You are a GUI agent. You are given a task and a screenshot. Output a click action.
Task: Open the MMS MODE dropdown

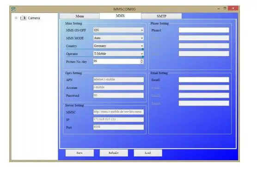tap(118, 38)
